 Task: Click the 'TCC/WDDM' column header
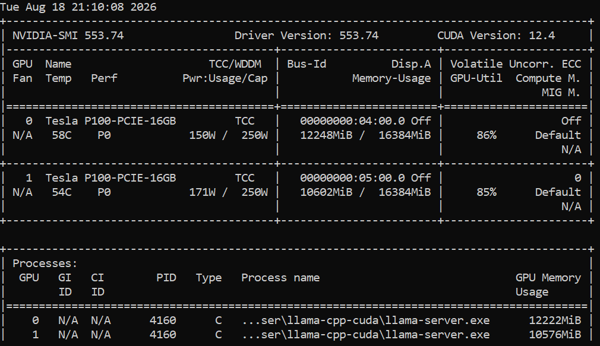click(x=235, y=64)
